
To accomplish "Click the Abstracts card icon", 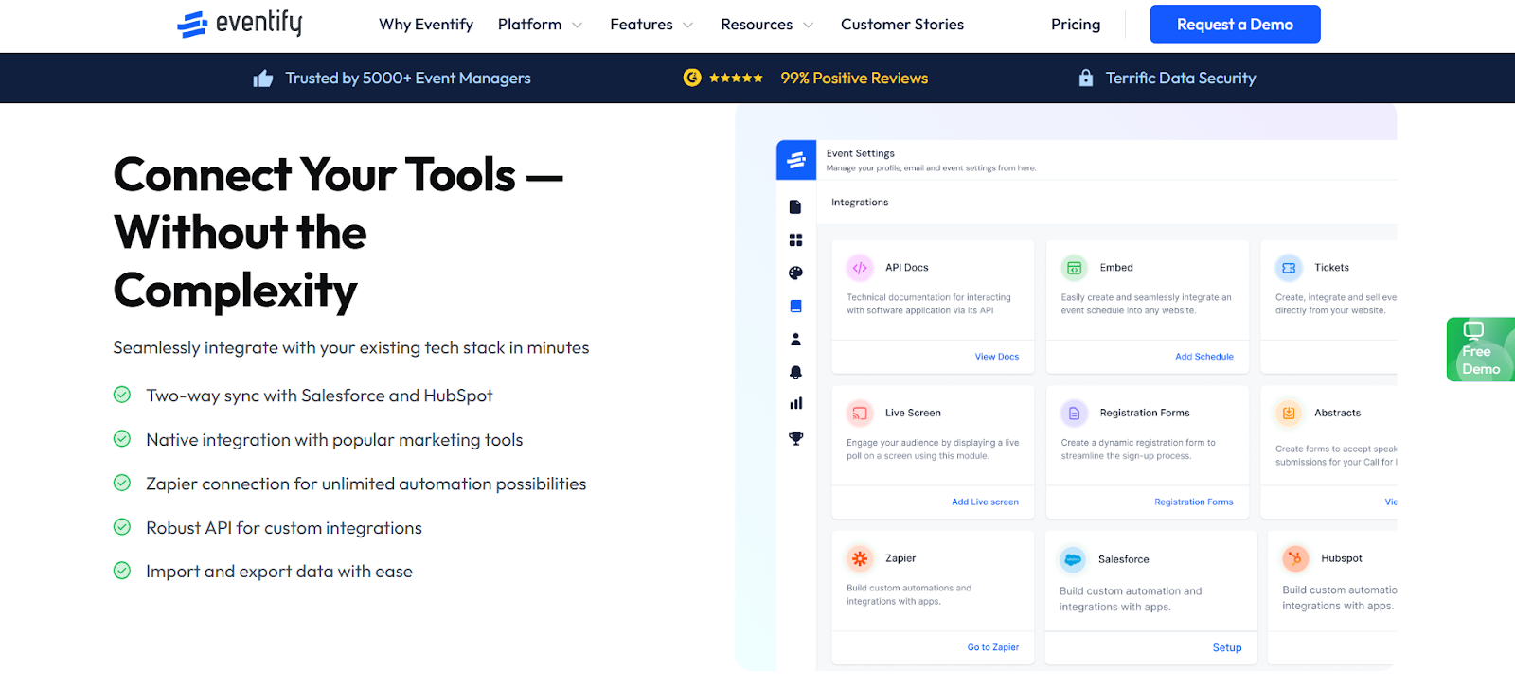I will (x=1289, y=413).
